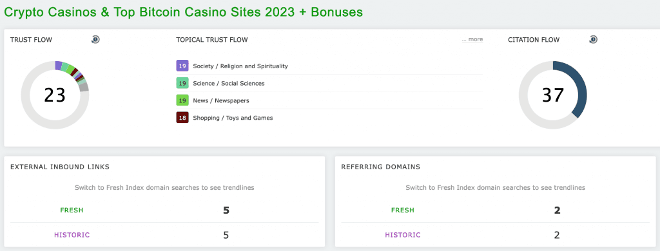Viewport: 660px width, 251px height.
Task: Select the teal Science / Social Sciences badge
Action: pyautogui.click(x=182, y=83)
